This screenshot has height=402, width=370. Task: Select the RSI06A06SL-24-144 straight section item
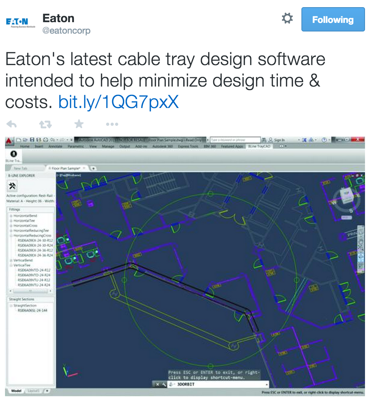point(32,310)
